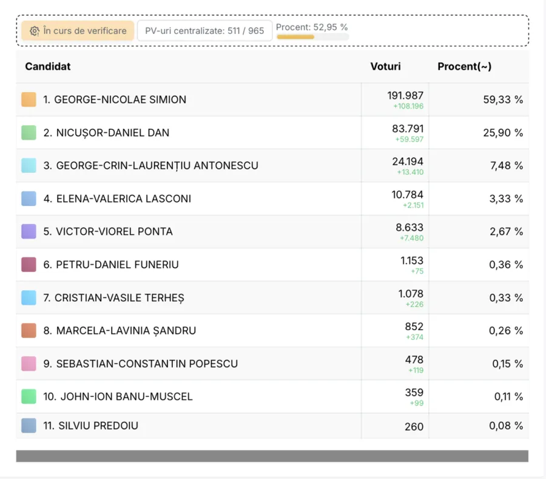Click the În curs de verificare status badge

(x=78, y=30)
